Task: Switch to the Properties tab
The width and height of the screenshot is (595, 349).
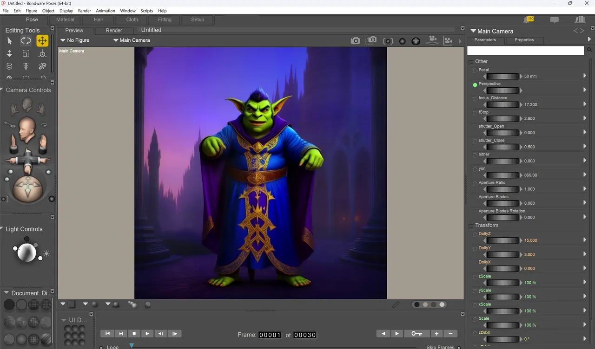Action: tap(524, 40)
